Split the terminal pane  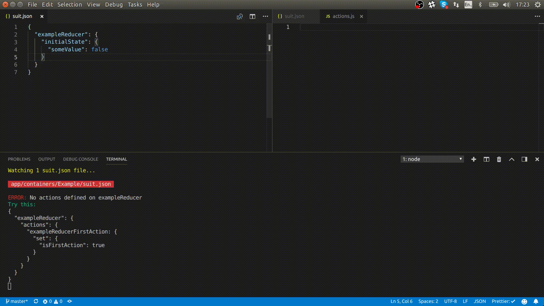click(486, 159)
